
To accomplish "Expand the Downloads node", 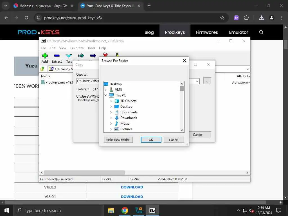I will tap(111, 118).
